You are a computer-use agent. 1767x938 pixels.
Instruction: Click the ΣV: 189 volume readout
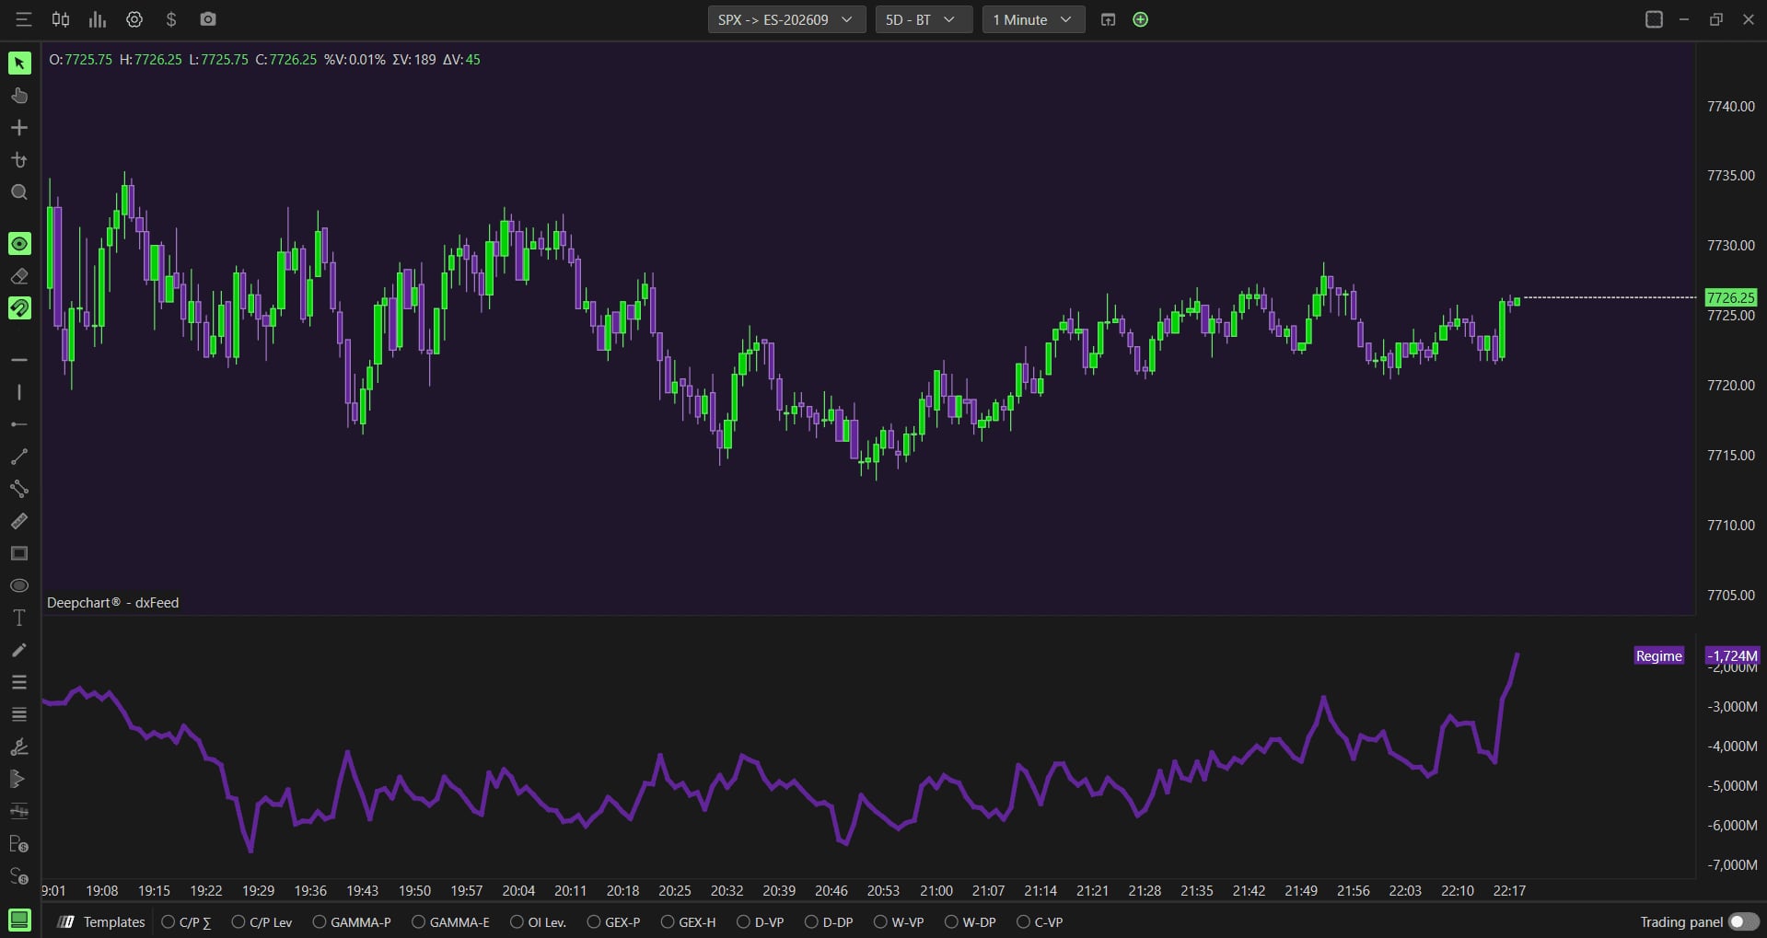(414, 60)
